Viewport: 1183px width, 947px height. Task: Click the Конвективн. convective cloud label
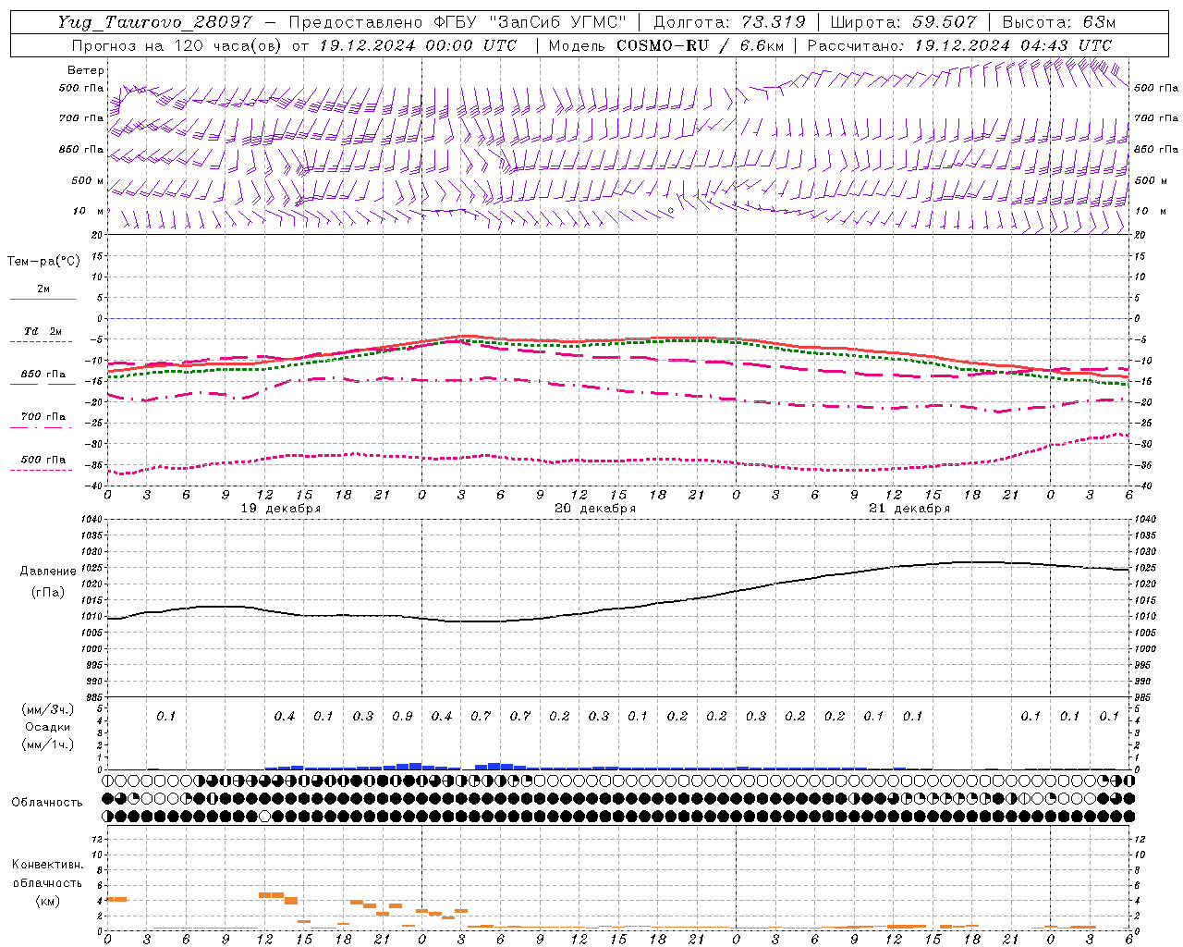pos(48,865)
